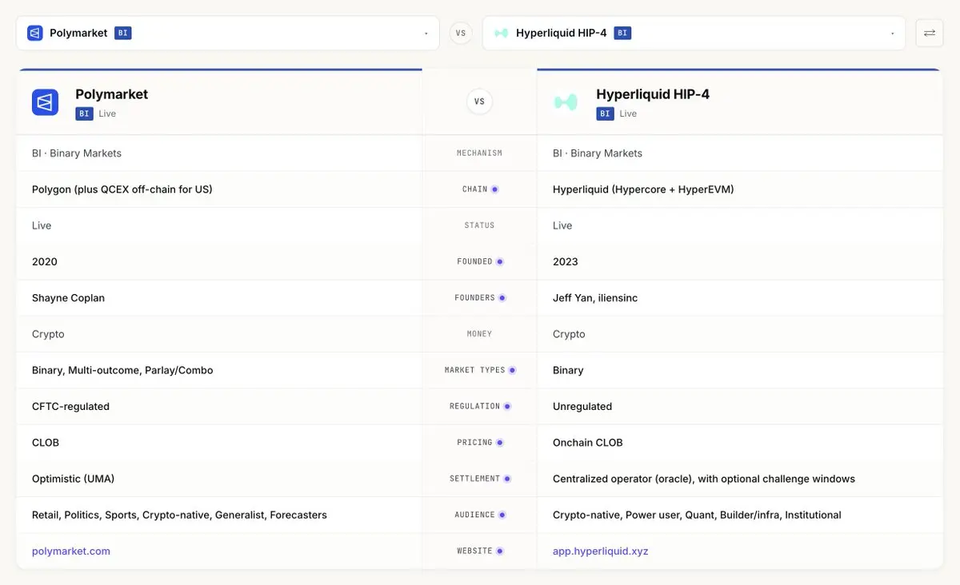Click 'CFTC-regulated' cell
Viewport: 960px width, 585px height.
coord(70,406)
